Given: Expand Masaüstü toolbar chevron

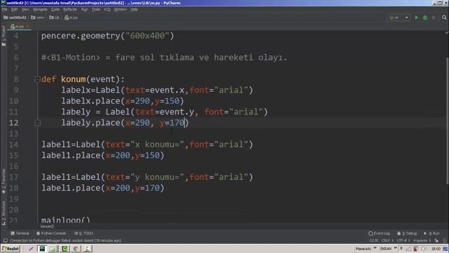Looking at the screenshot, I should coord(375,248).
